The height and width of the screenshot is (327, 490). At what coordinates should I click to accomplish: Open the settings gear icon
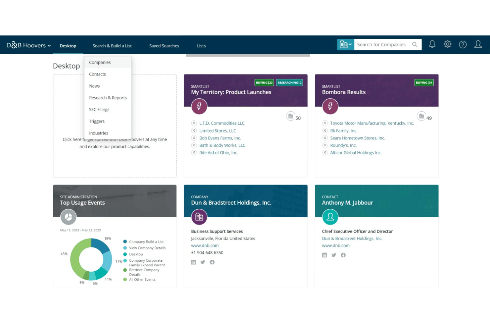coord(448,44)
